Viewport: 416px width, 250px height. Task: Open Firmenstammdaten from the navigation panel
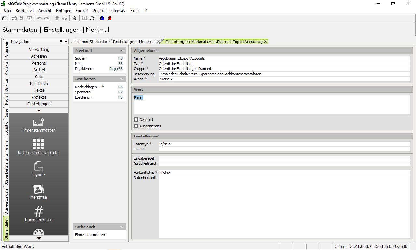pos(39,125)
